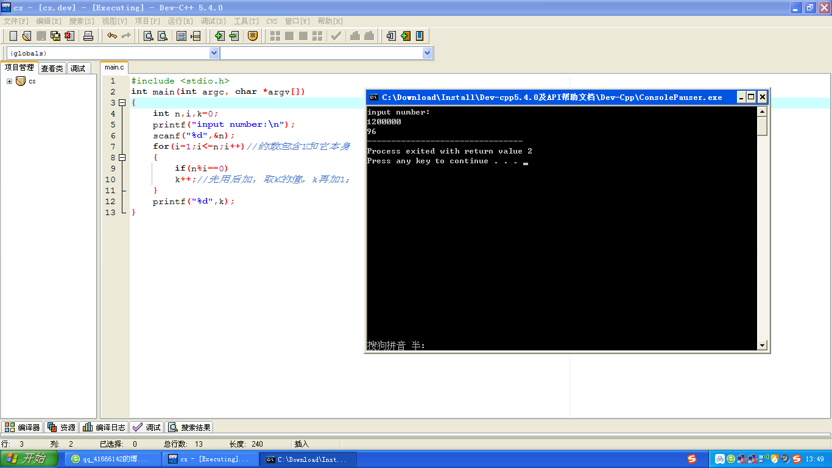
Task: Click the printf("%d",k); code line
Action: (194, 202)
